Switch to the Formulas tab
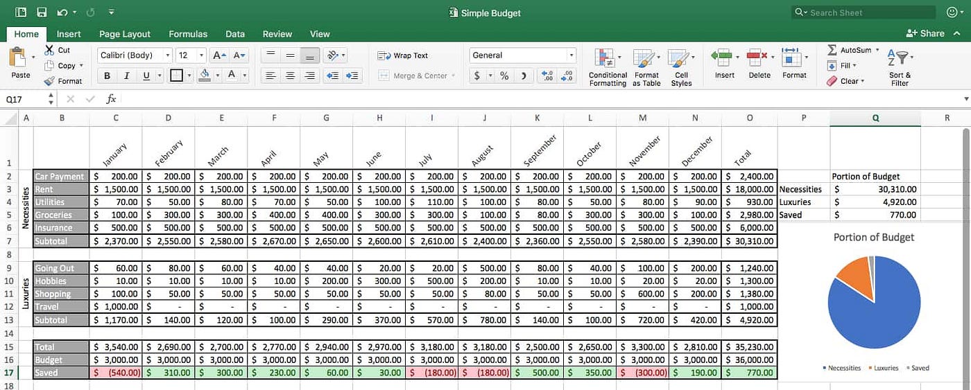971x390 pixels. pos(188,34)
